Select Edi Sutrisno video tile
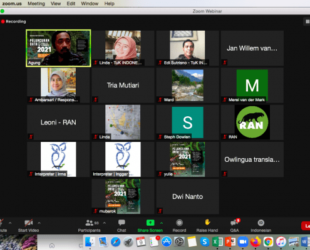The height and width of the screenshot is (250, 310). [187, 48]
